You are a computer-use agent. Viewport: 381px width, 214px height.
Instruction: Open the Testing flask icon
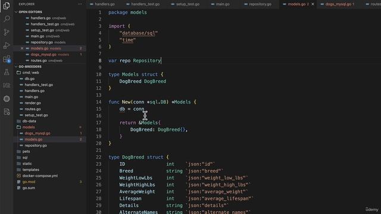point(7,72)
